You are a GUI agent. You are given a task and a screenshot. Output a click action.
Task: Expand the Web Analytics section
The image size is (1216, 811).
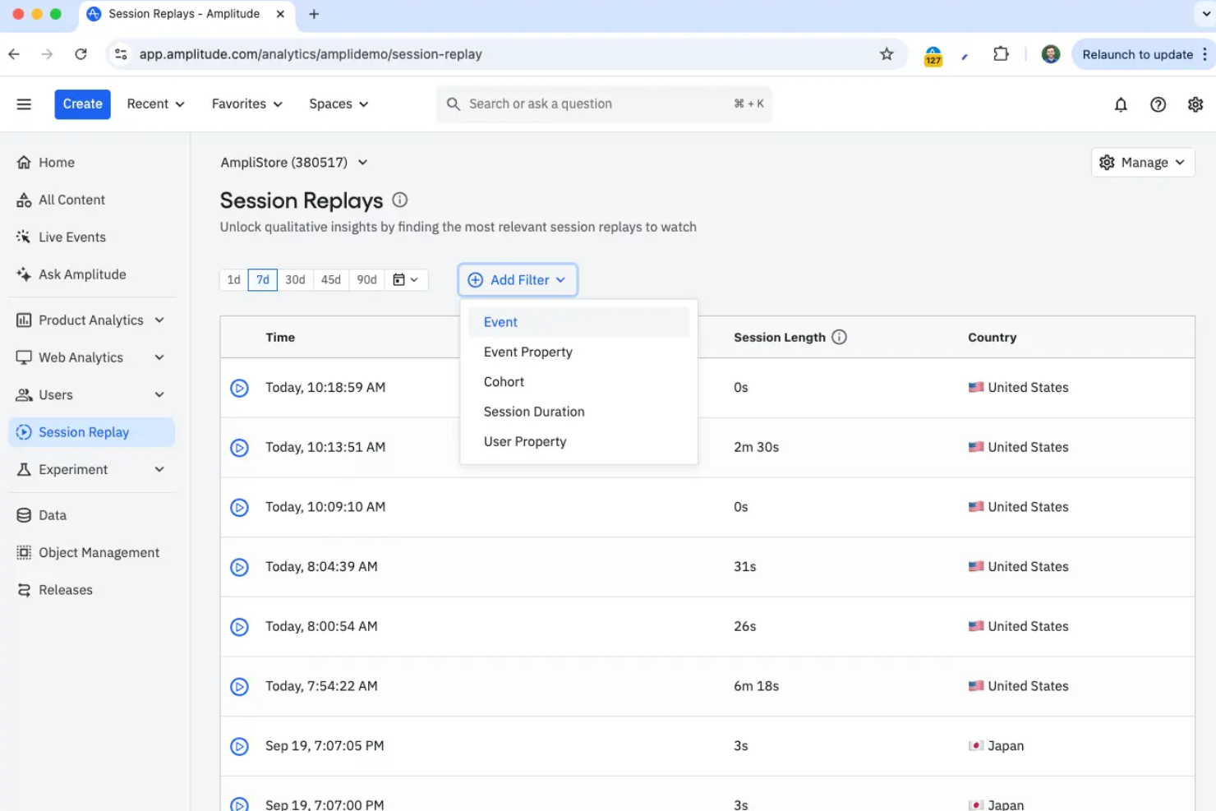point(91,357)
